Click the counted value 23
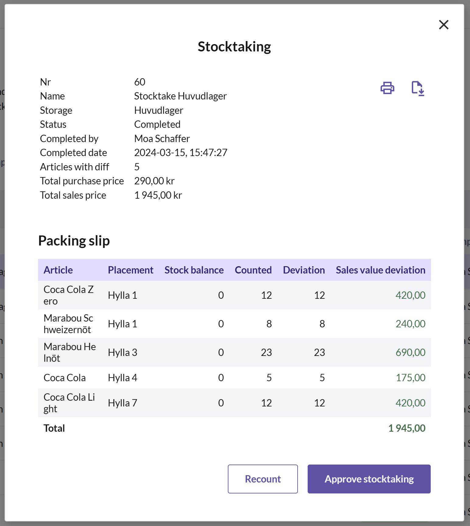 (x=266, y=352)
